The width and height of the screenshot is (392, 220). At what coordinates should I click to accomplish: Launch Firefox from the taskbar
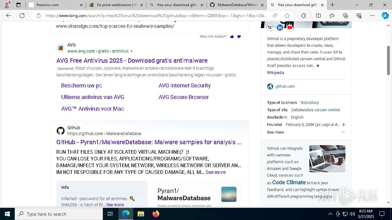156,214
